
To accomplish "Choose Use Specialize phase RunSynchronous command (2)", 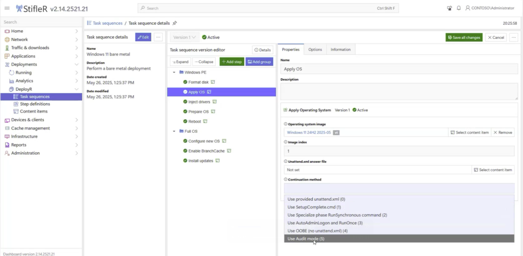I will click(399, 215).
